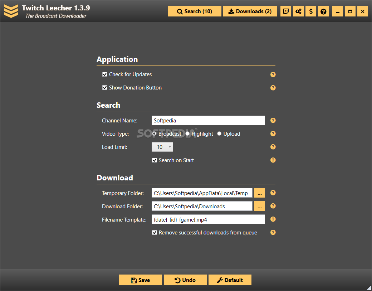Show help for Download Folder
This screenshot has height=291, width=372.
(x=273, y=206)
